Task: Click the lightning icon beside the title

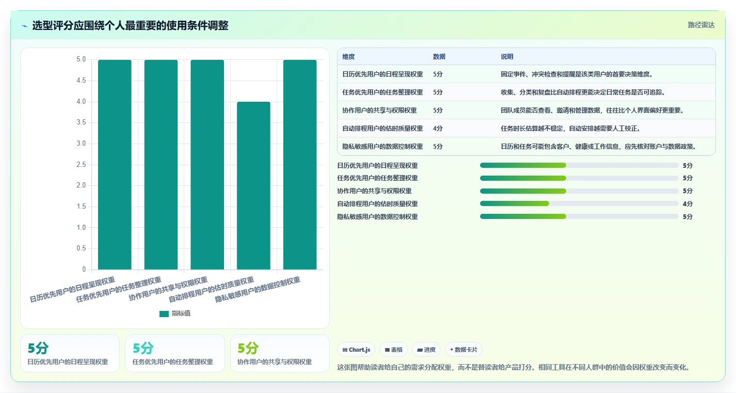Action: click(x=25, y=26)
